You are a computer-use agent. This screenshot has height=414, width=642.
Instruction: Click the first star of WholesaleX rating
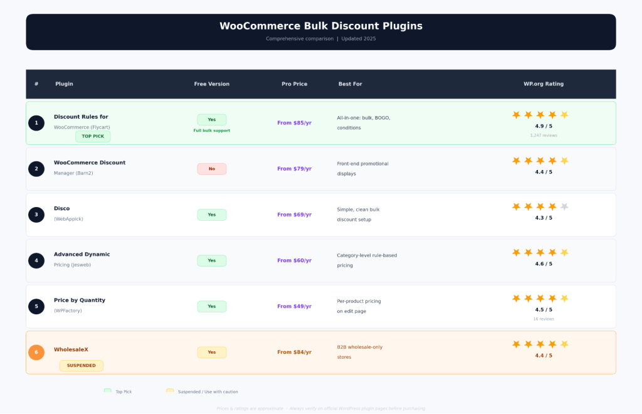click(516, 344)
